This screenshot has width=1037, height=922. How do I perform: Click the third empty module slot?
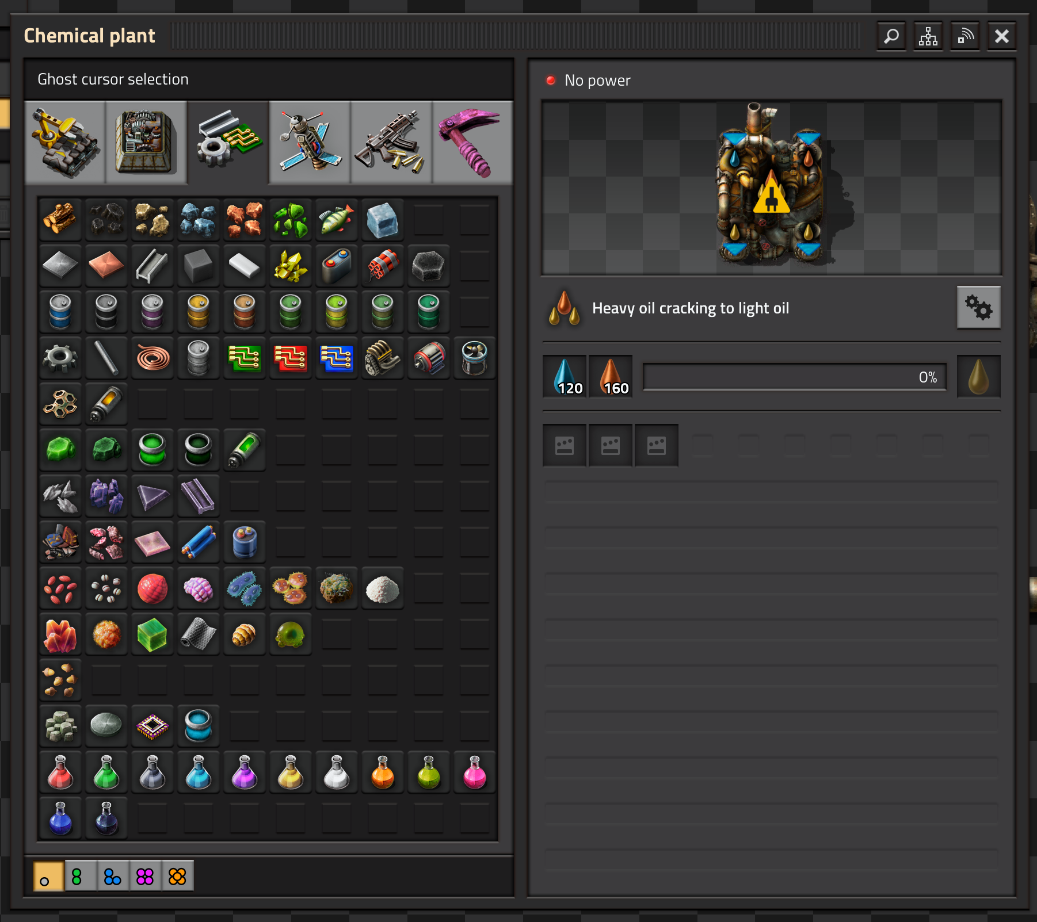coord(657,445)
